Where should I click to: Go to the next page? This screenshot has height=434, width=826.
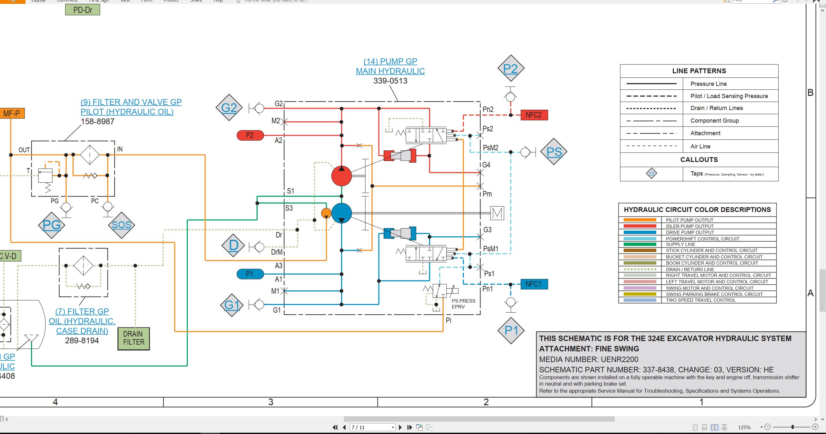point(400,427)
